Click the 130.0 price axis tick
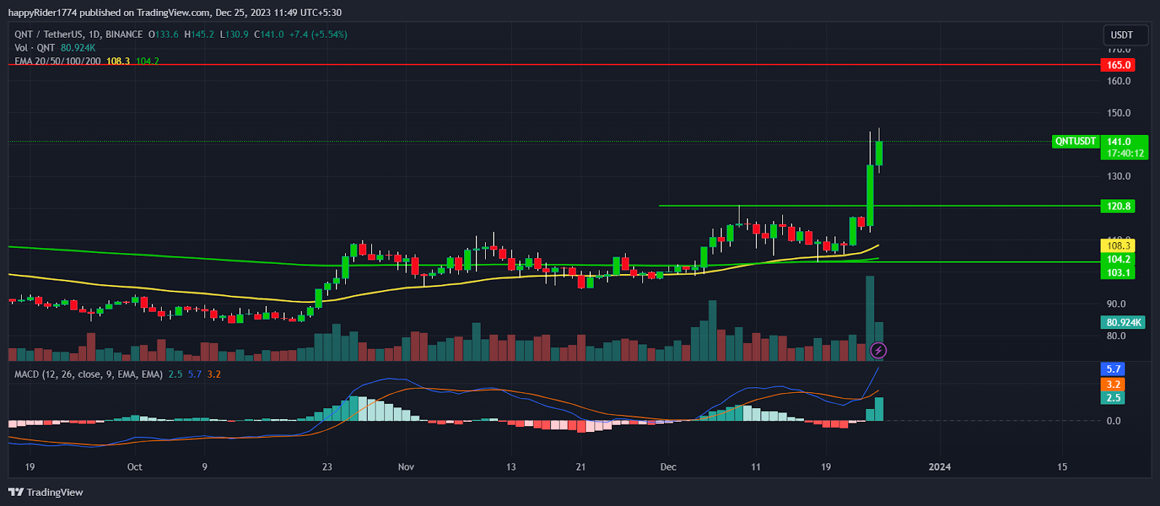 [x=1119, y=176]
